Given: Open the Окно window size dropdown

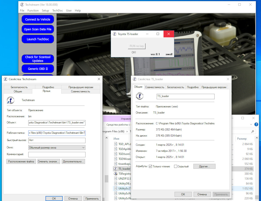Looking at the screenshot, I should pos(57,148).
